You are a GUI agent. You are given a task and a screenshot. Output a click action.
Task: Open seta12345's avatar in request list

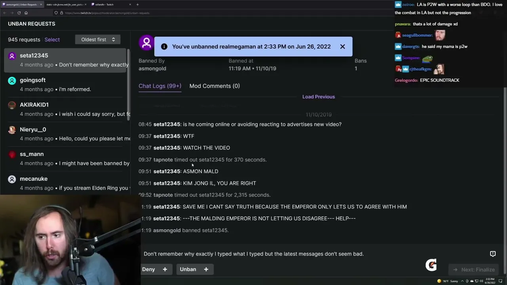click(x=12, y=56)
